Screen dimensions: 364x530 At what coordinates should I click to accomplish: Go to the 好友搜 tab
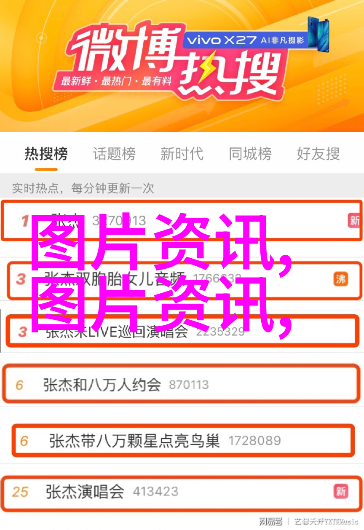tap(318, 154)
